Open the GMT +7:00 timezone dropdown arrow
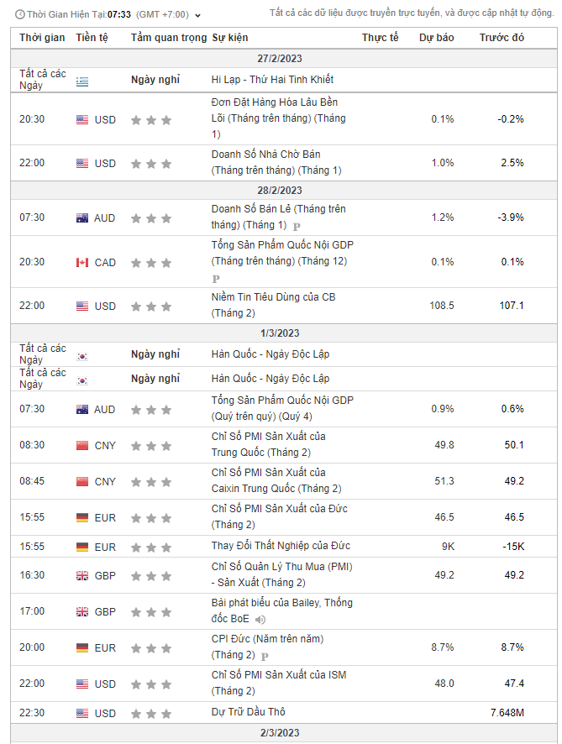Image resolution: width=562 pixels, height=744 pixels. click(x=198, y=15)
